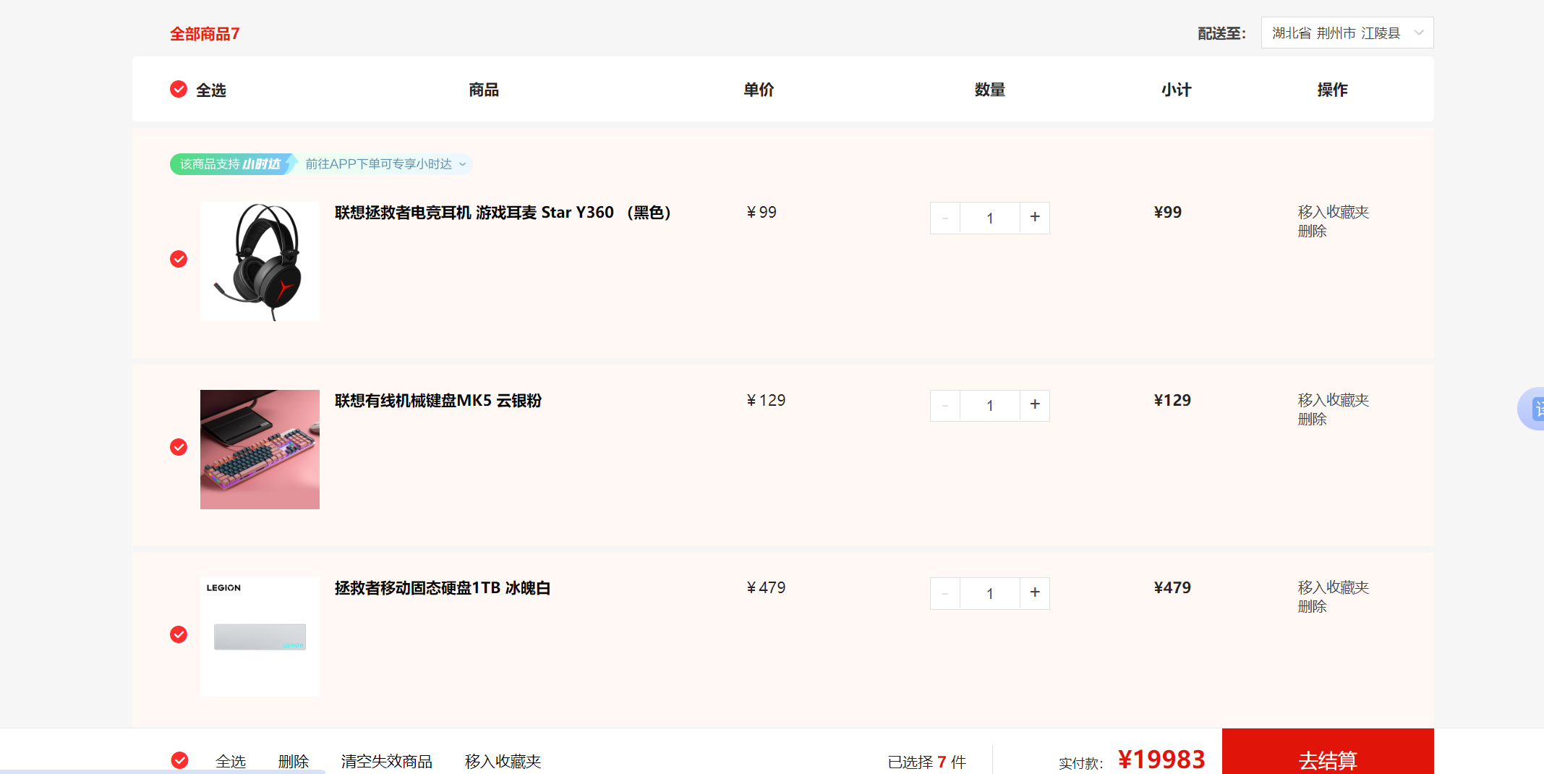
Task: Open the MK5 keyboard product thumbnail
Action: (x=260, y=449)
